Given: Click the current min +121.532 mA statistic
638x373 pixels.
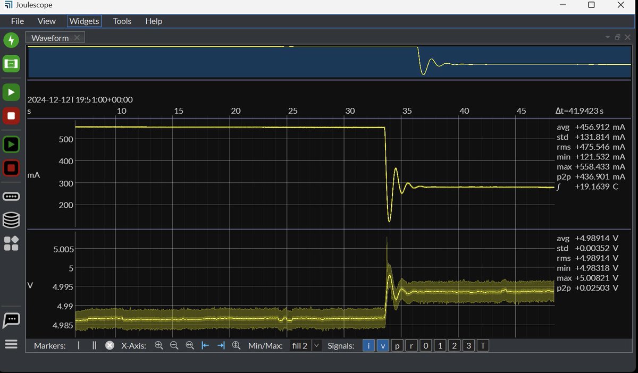Looking at the screenshot, I should tap(591, 157).
